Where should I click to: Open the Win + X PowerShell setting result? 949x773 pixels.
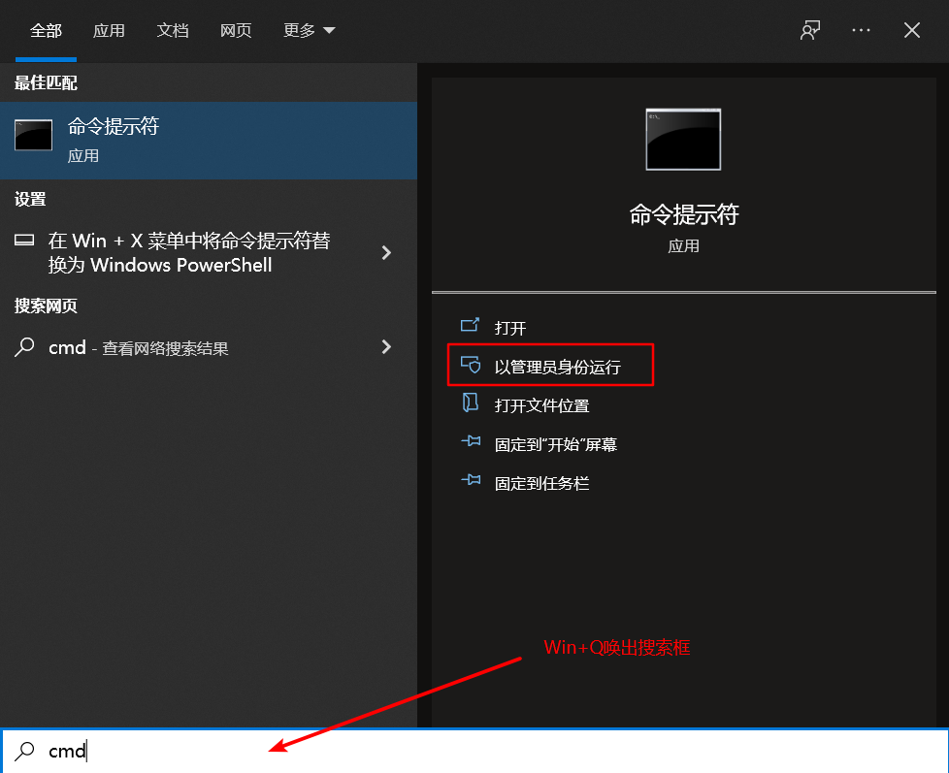coord(209,253)
